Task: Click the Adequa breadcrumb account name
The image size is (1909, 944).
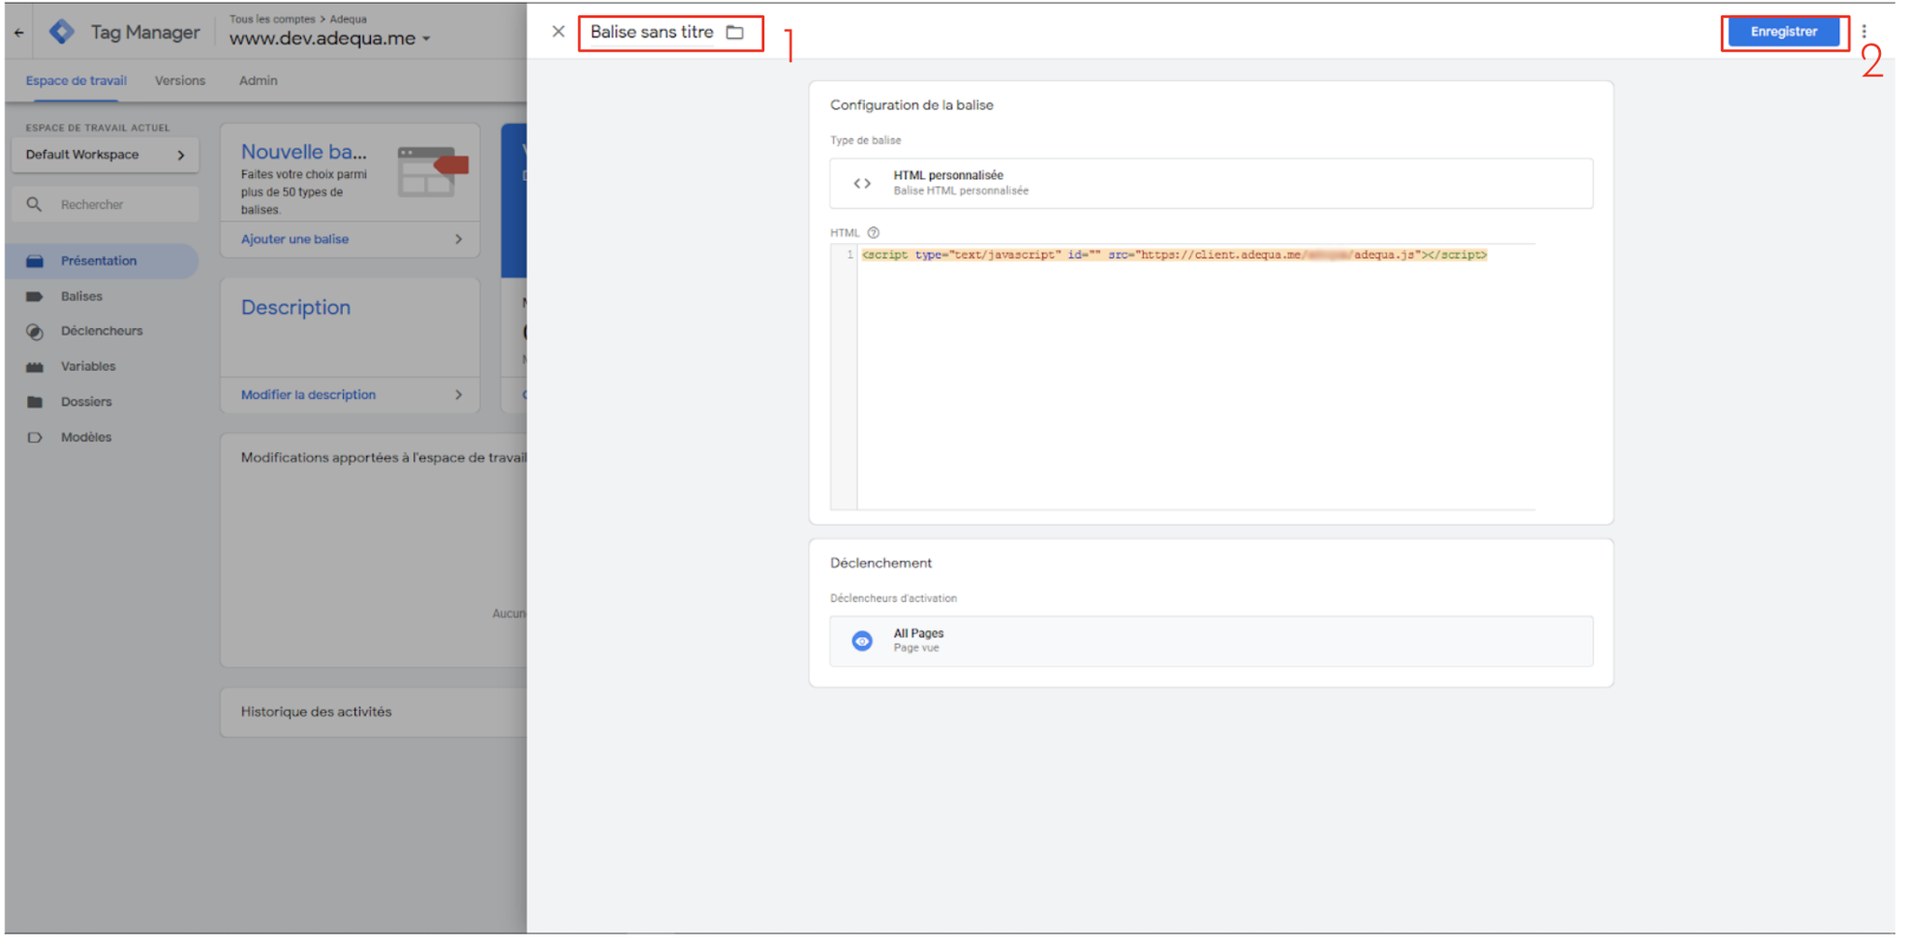Action: pyautogui.click(x=349, y=19)
